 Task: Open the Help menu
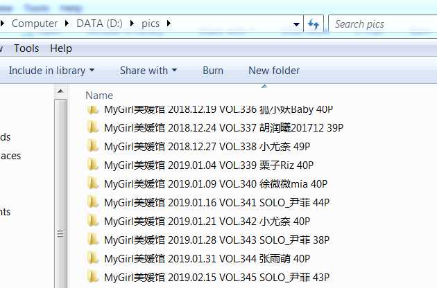[x=61, y=48]
